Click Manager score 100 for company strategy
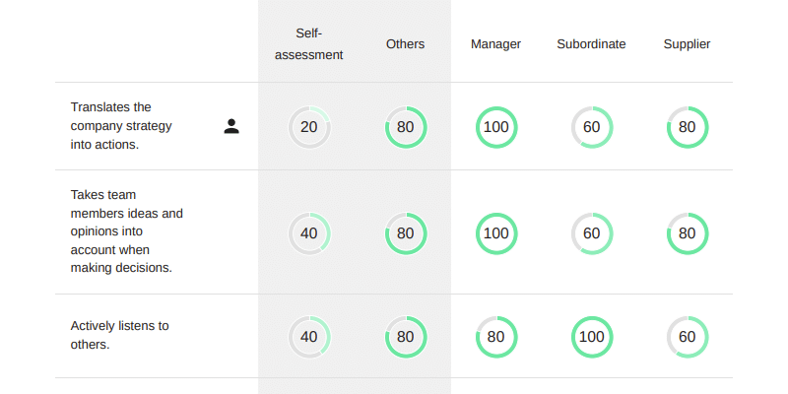 (x=496, y=127)
